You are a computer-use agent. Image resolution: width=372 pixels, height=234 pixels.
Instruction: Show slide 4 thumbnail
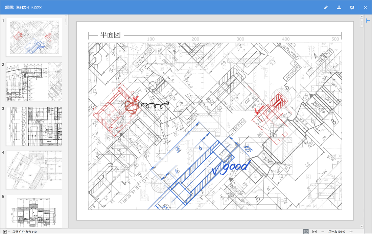click(x=34, y=170)
